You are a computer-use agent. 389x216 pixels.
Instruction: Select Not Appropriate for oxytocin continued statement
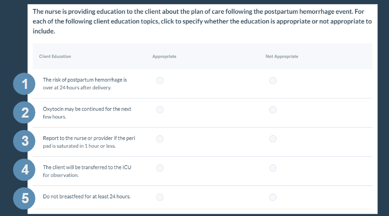pyautogui.click(x=273, y=110)
